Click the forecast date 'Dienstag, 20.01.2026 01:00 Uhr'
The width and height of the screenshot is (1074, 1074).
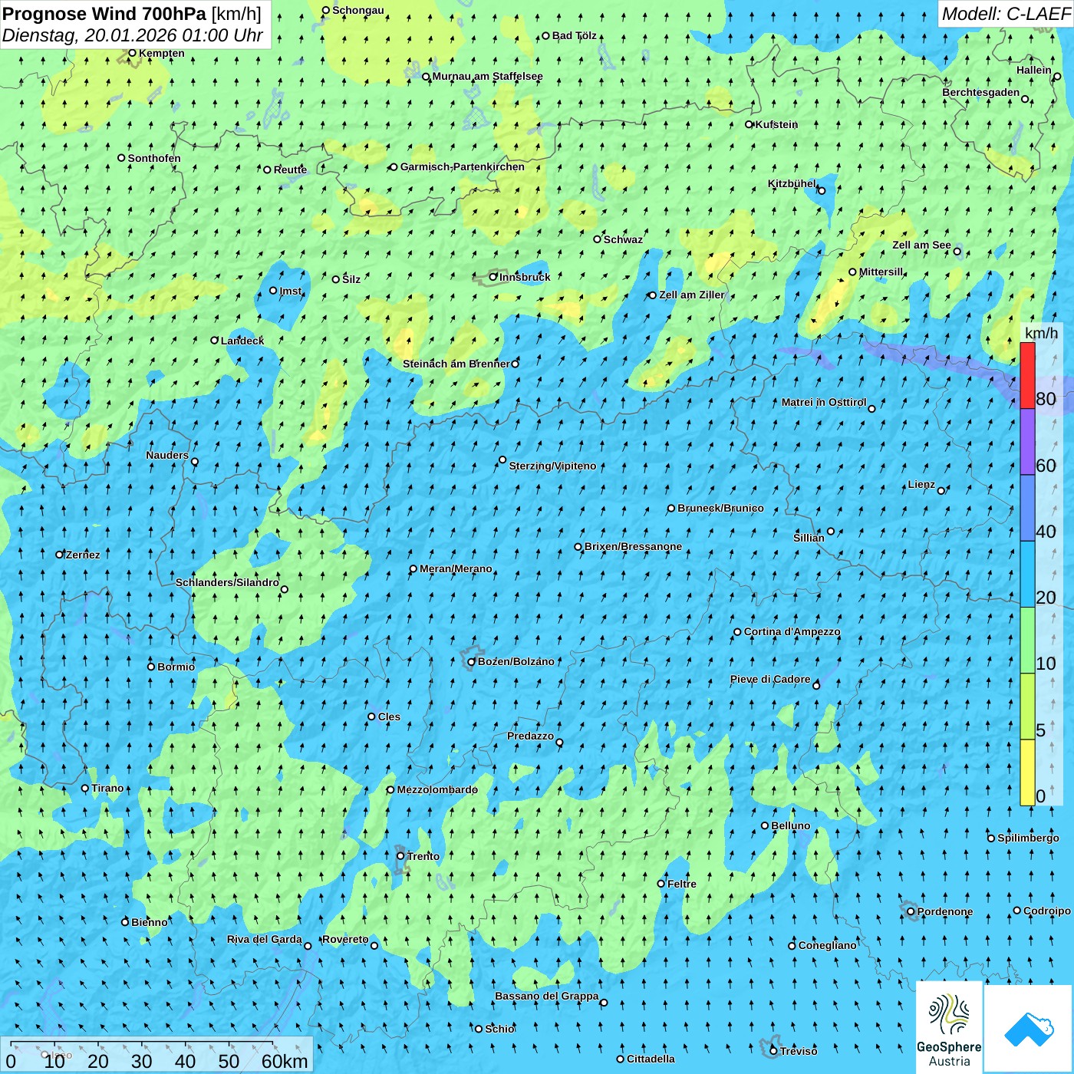coord(133,35)
